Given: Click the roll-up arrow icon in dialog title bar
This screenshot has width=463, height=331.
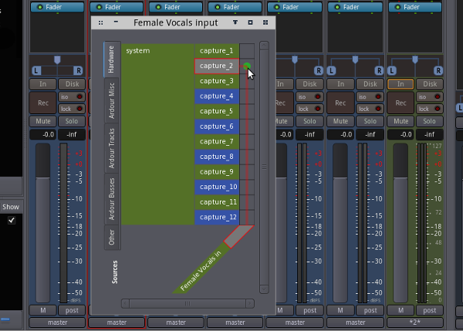Looking at the screenshot, I should pos(235,22).
